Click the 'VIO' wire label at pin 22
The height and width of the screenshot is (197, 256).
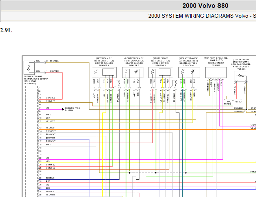[48, 158]
